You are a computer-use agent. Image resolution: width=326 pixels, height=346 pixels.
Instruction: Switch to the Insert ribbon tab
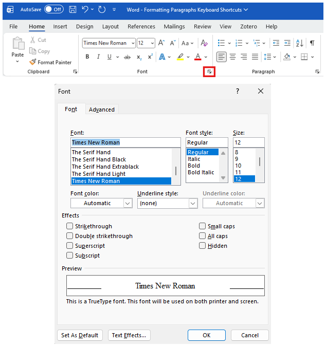pos(60,27)
